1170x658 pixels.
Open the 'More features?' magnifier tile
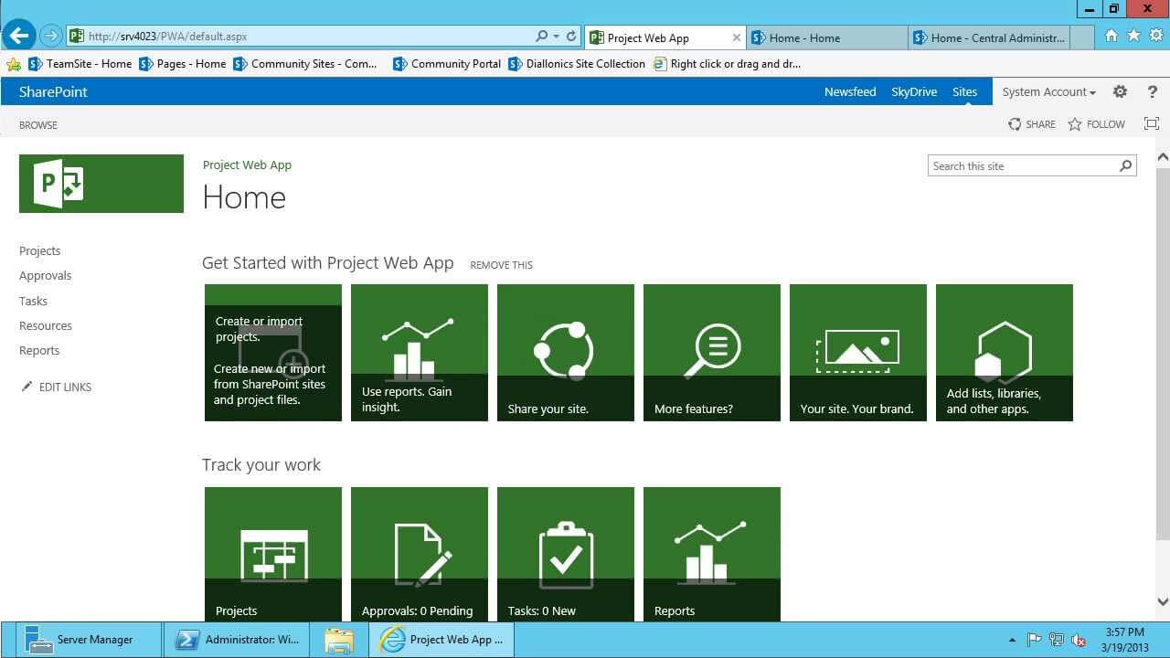tap(712, 353)
